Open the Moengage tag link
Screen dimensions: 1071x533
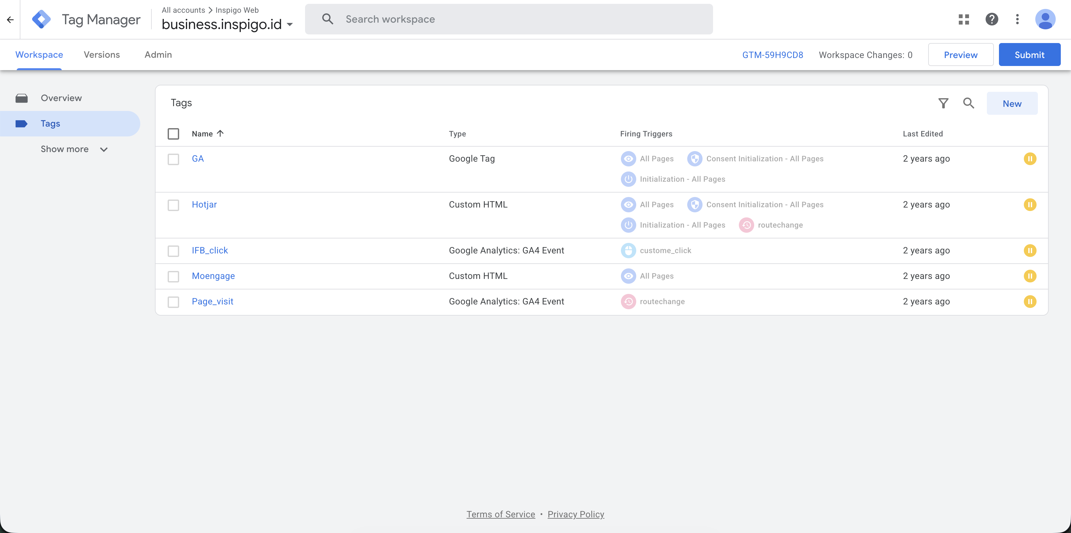[213, 276]
